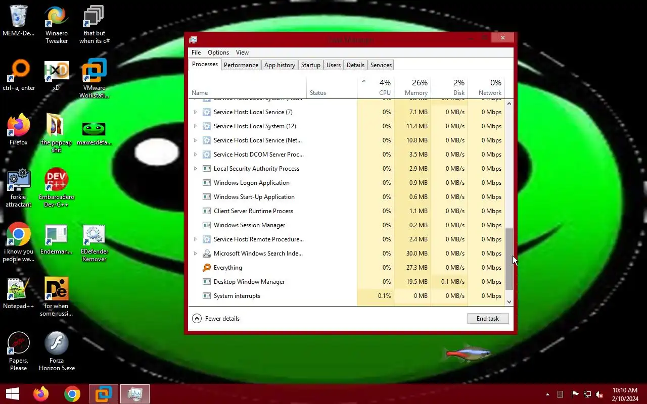
Task: Switch to the Details tab
Action: point(355,65)
